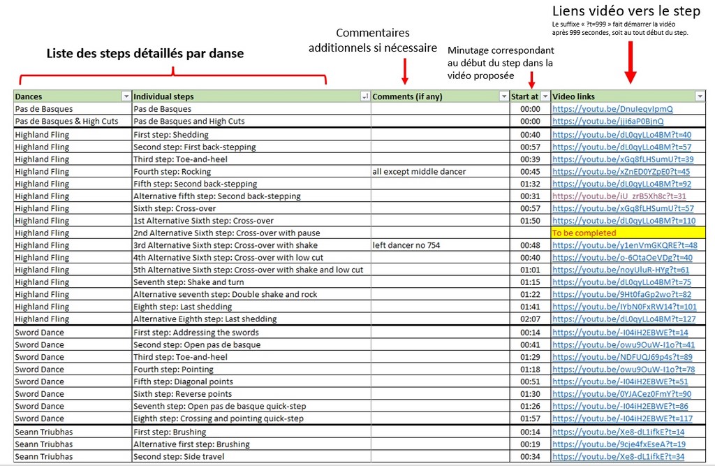Open the Individual steps column sort dropdown

pyautogui.click(x=364, y=96)
